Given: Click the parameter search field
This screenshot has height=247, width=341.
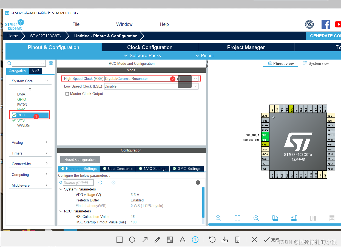Looking at the screenshot, I should coord(78,183).
